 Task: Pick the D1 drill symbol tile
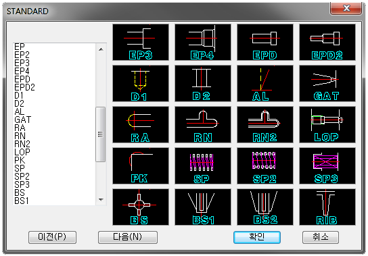141,83
